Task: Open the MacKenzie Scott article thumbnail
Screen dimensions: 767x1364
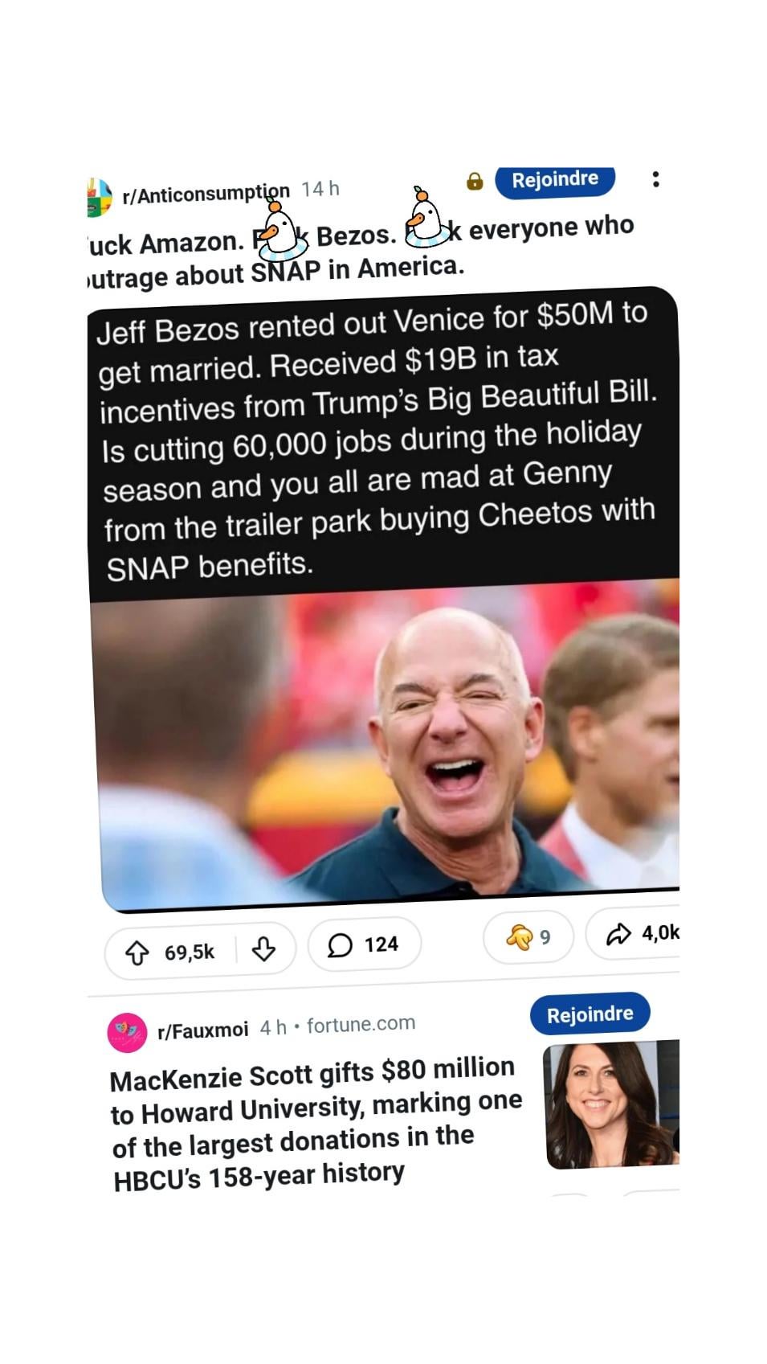Action: 612,1104
